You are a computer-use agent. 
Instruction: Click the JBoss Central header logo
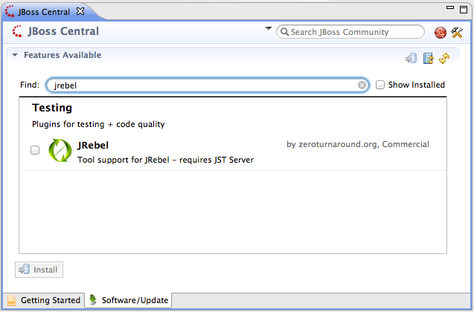coord(17,31)
